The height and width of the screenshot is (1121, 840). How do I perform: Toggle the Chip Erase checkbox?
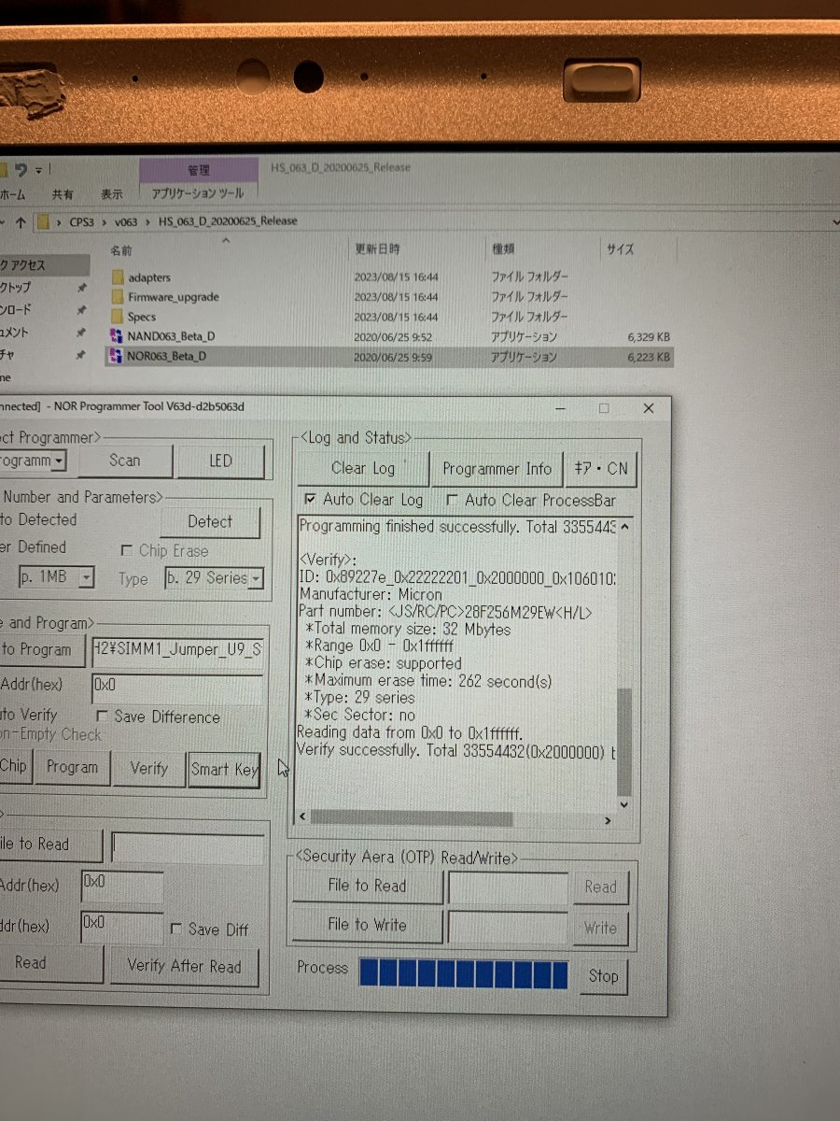click(127, 551)
